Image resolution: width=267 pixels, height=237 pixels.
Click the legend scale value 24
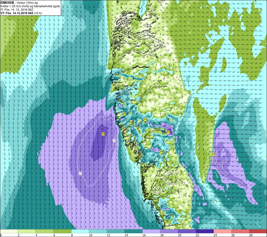coord(215,235)
